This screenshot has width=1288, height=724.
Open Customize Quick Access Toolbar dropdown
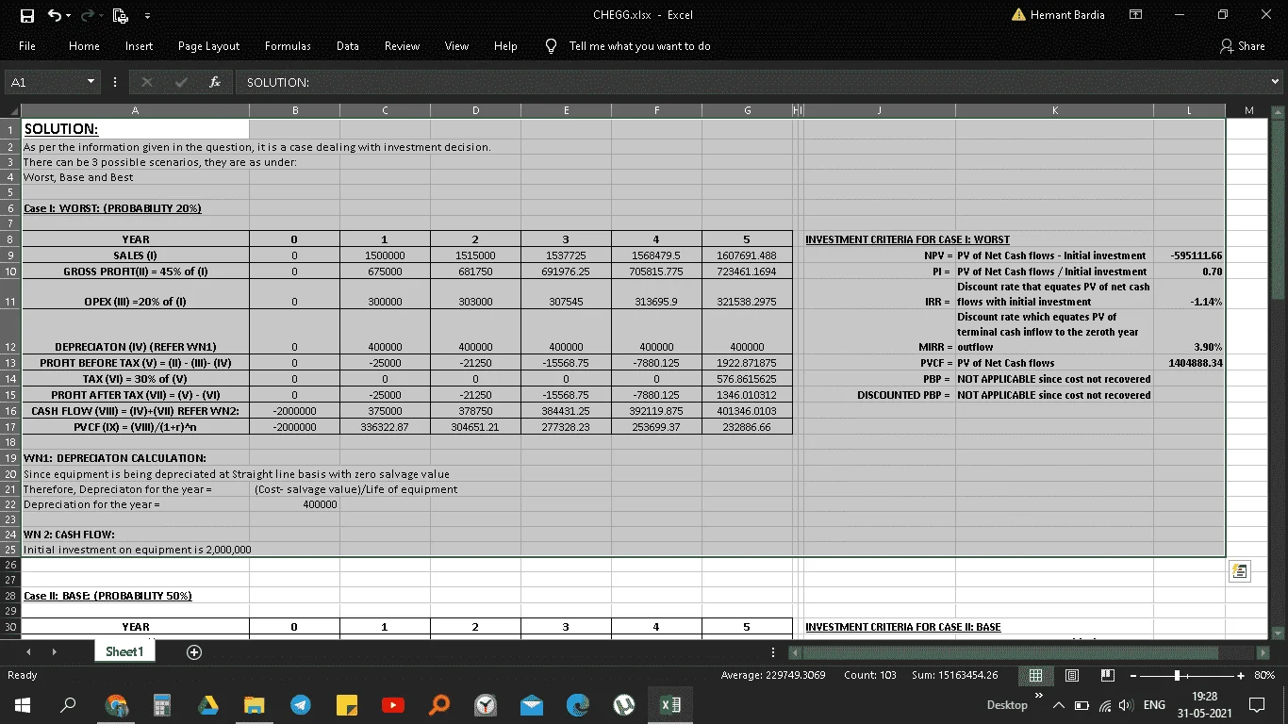148,16
